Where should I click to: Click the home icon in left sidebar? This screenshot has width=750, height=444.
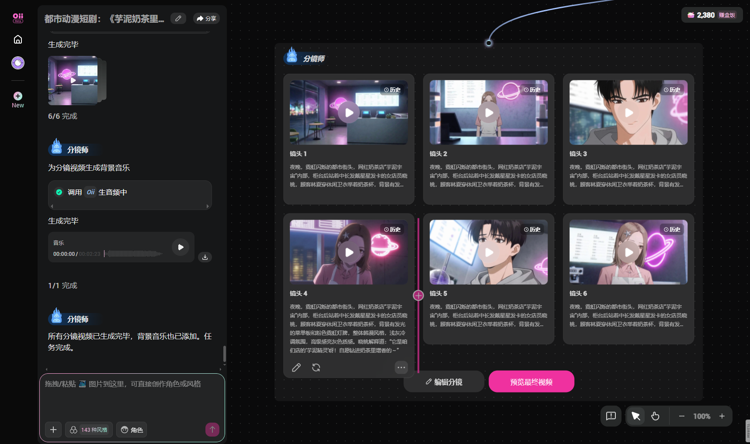tap(18, 40)
